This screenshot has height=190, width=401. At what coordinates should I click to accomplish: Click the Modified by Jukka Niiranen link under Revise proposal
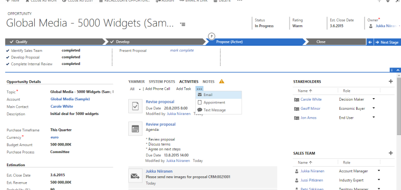click(178, 114)
